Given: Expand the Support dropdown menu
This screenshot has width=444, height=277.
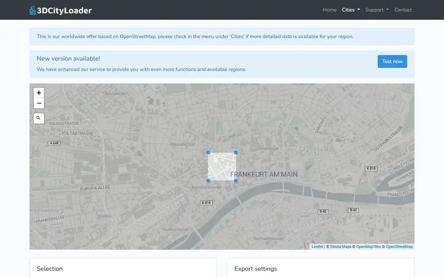Looking at the screenshot, I should (x=377, y=10).
